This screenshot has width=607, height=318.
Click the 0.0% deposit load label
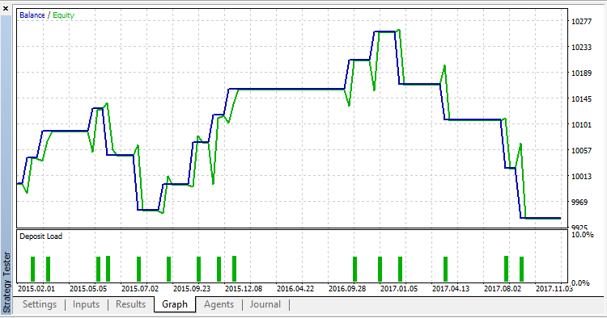pos(580,282)
